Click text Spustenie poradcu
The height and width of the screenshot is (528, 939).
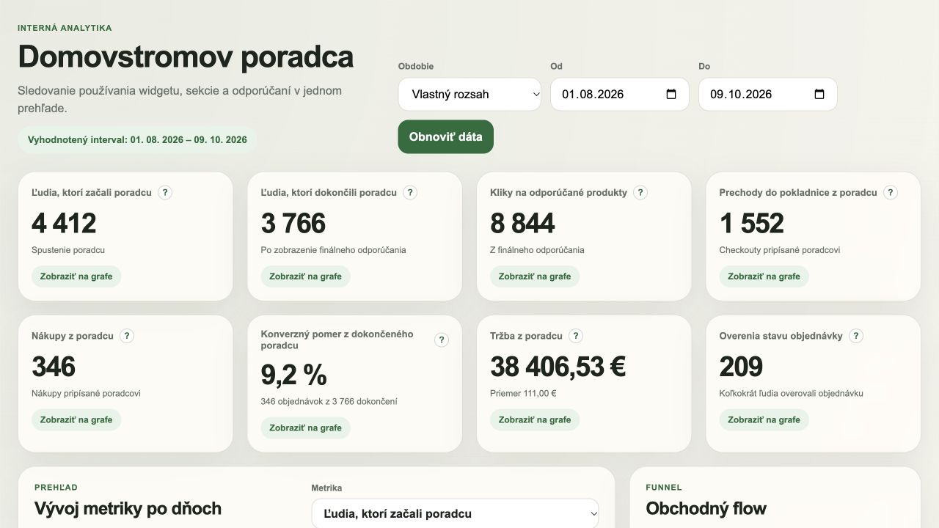click(x=68, y=250)
